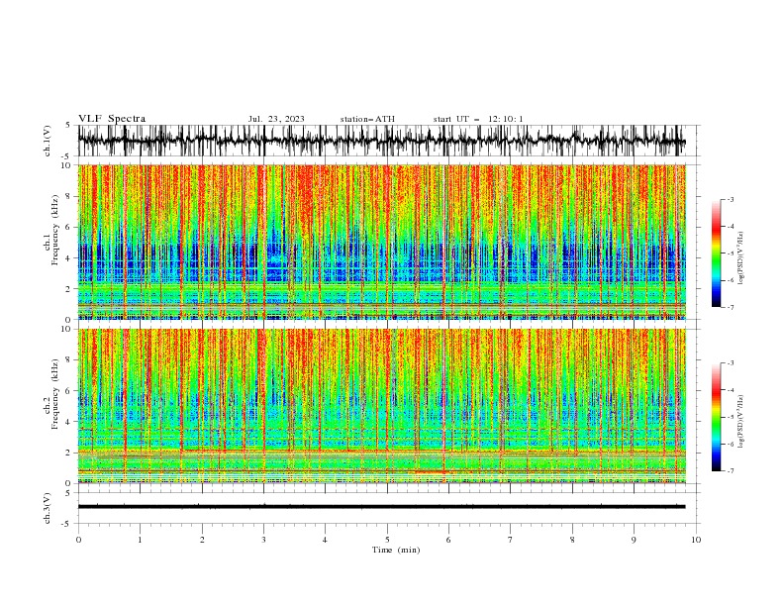784x606 pixels.
Task: Click tick label "10" on the Time axis
Action: [x=696, y=540]
